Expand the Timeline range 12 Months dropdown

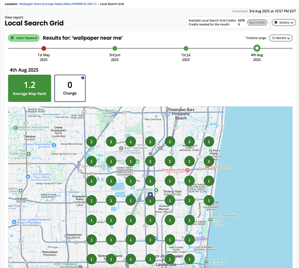click(281, 38)
